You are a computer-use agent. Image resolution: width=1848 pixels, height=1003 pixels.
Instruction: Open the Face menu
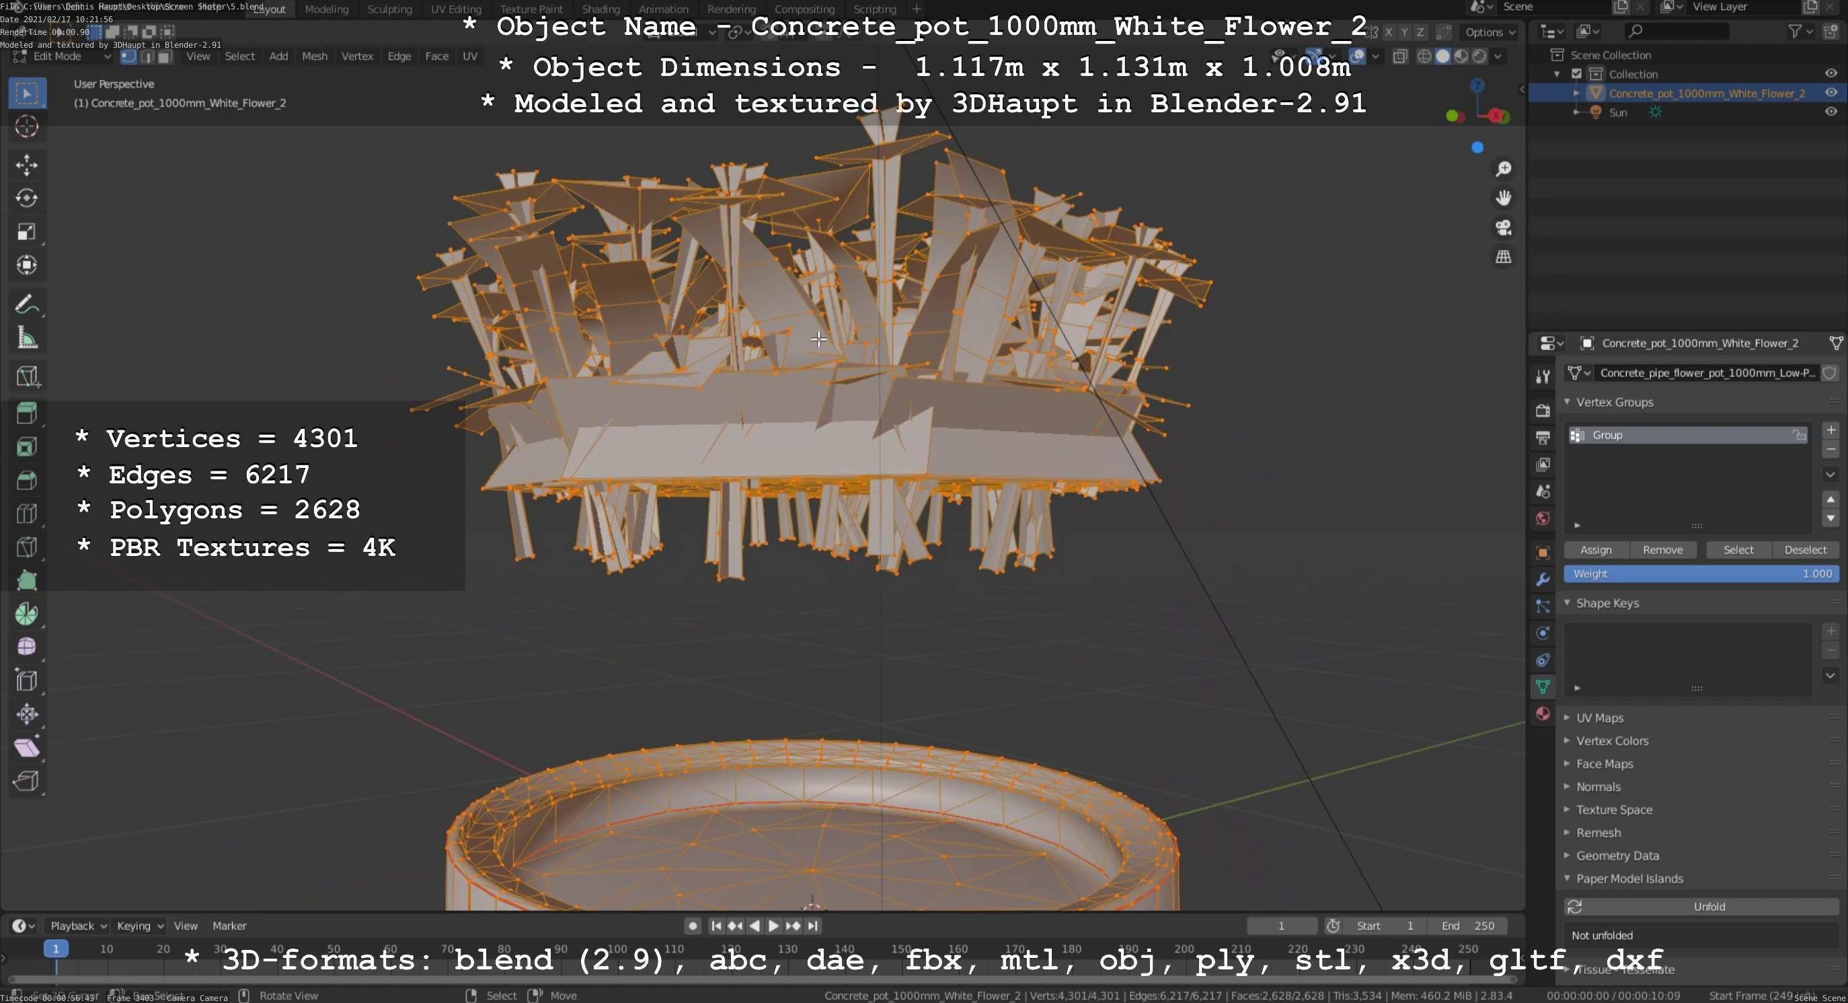click(x=436, y=56)
